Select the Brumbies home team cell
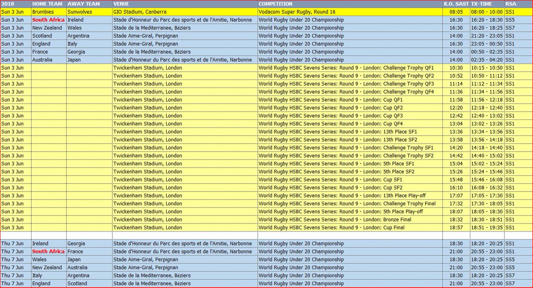Viewport: 533px width, 288px height. 48,12
